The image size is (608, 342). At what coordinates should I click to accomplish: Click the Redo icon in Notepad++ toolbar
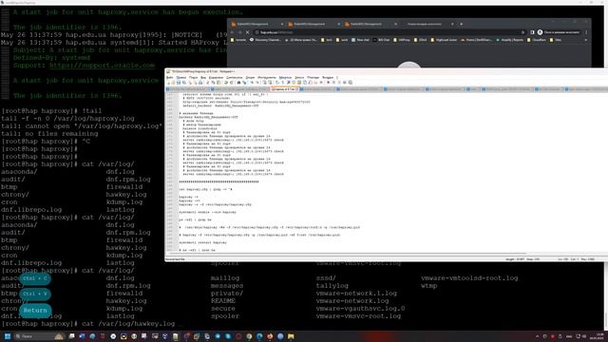click(x=232, y=83)
